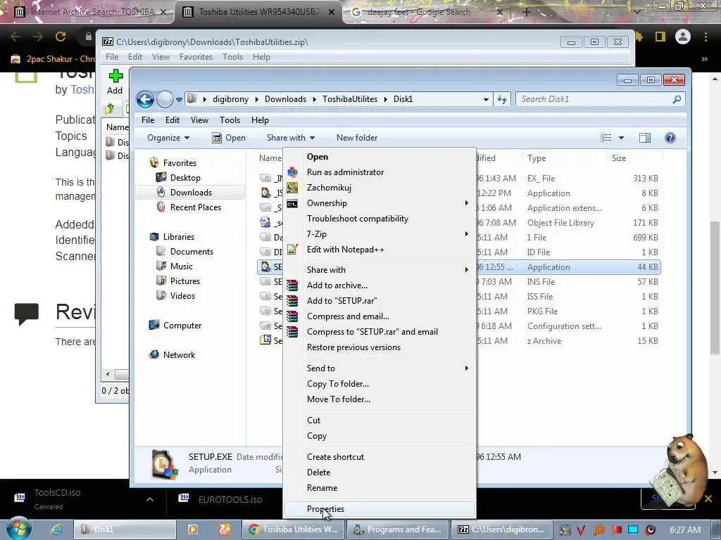Choose Add to archive...
The image size is (721, 540).
pyautogui.click(x=380, y=285)
